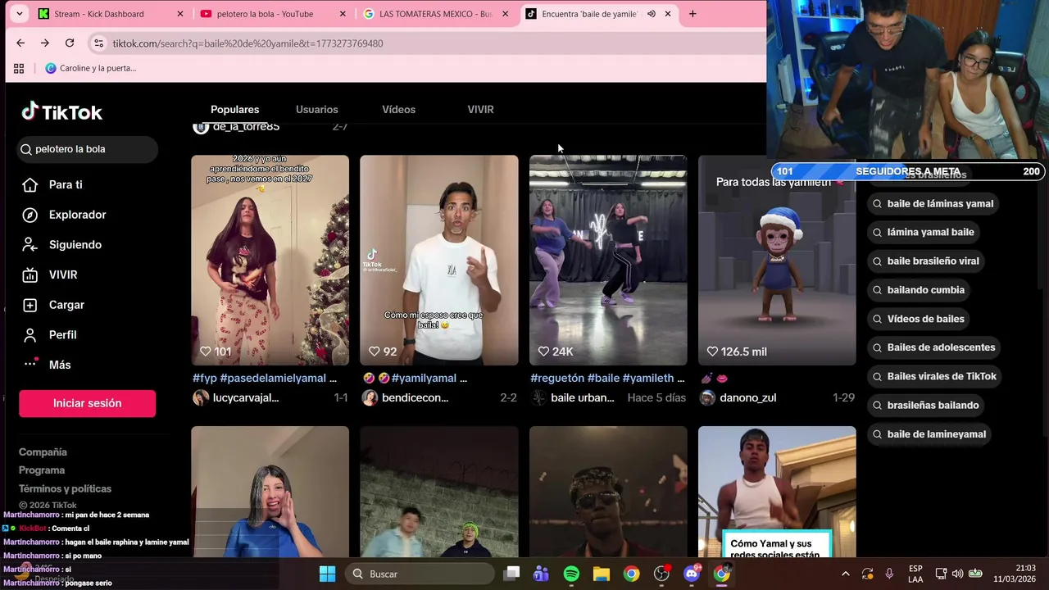
Task: Search suggestion baile de lamineyamal
Action: pos(929,433)
